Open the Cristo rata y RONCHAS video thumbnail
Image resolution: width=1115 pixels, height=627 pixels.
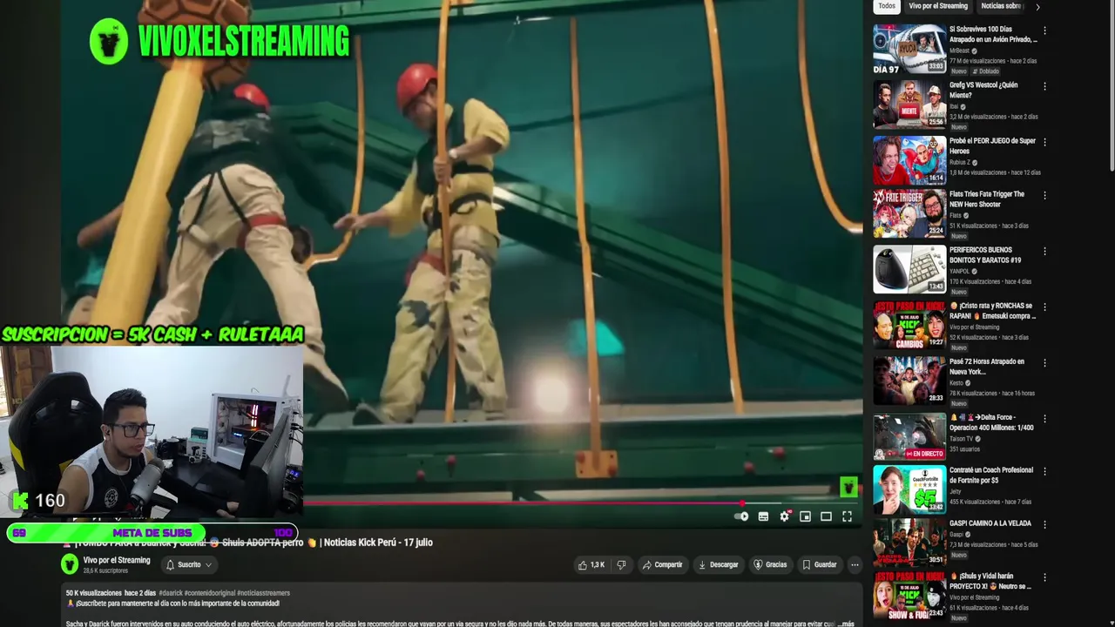(x=909, y=325)
